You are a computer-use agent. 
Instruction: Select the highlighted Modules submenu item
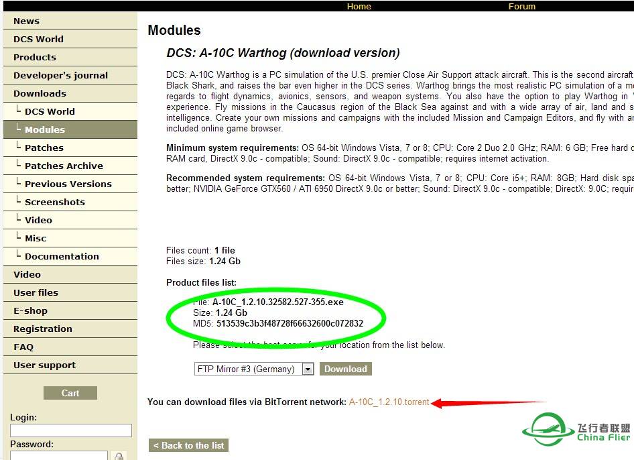click(70, 129)
